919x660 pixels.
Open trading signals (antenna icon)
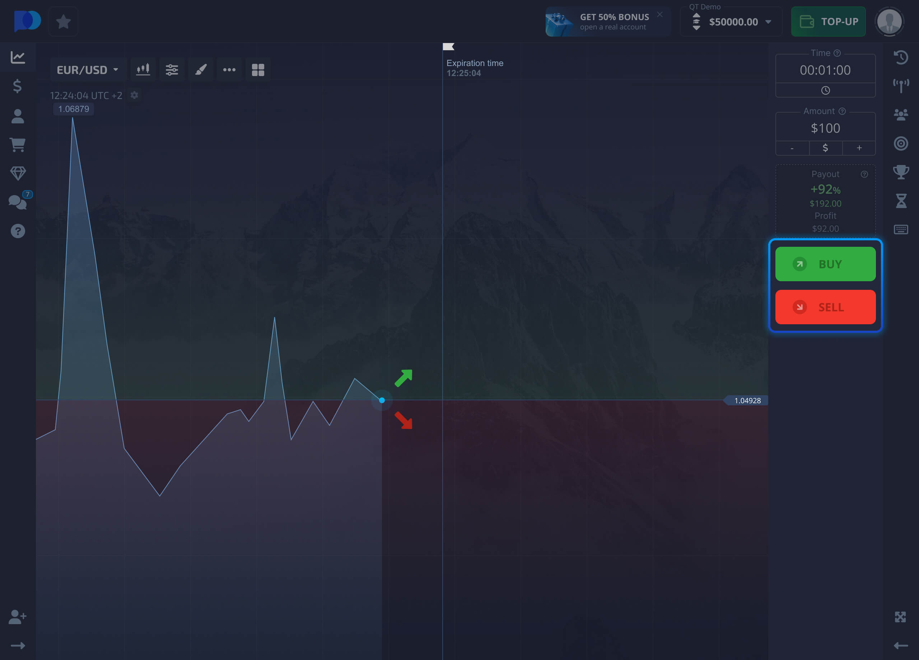pos(901,85)
